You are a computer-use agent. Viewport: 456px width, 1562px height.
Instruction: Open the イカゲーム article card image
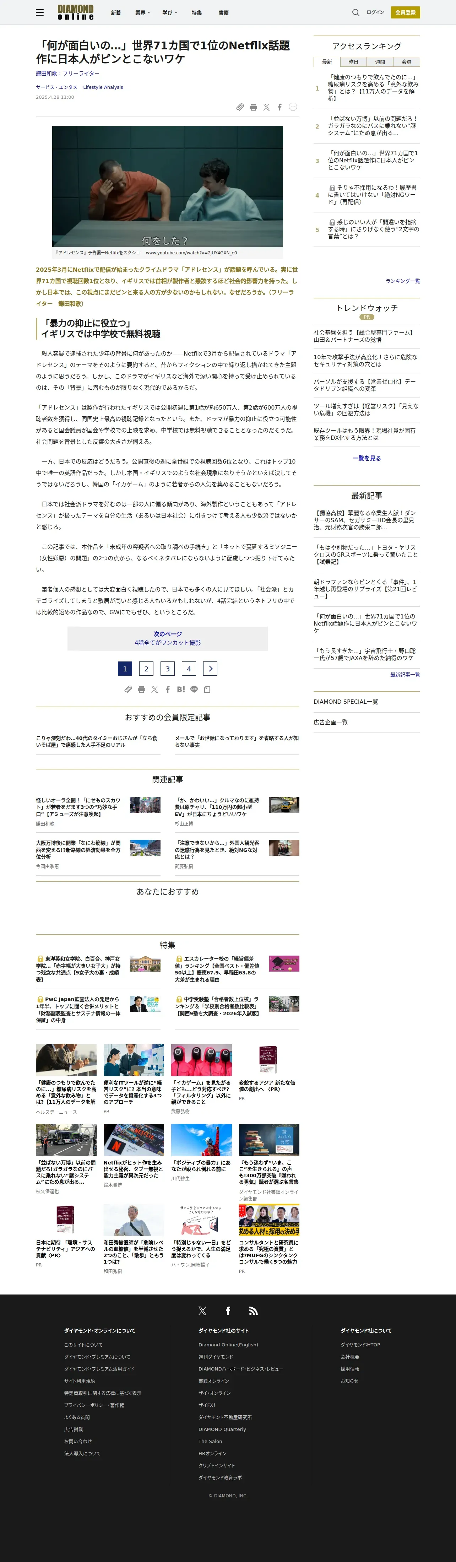[201, 1060]
